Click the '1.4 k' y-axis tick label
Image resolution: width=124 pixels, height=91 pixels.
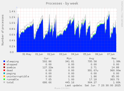click(x=12, y=11)
